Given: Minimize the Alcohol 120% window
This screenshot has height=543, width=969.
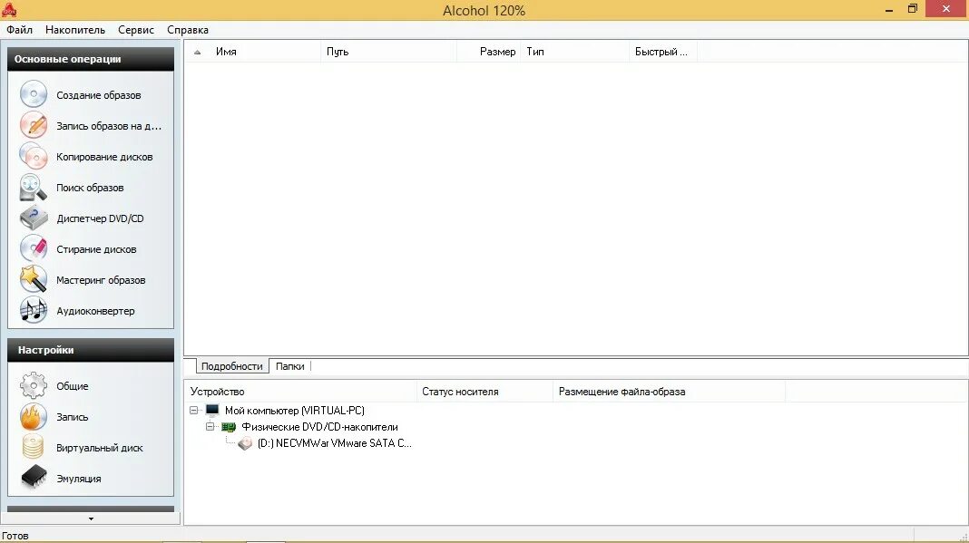Looking at the screenshot, I should [x=889, y=10].
